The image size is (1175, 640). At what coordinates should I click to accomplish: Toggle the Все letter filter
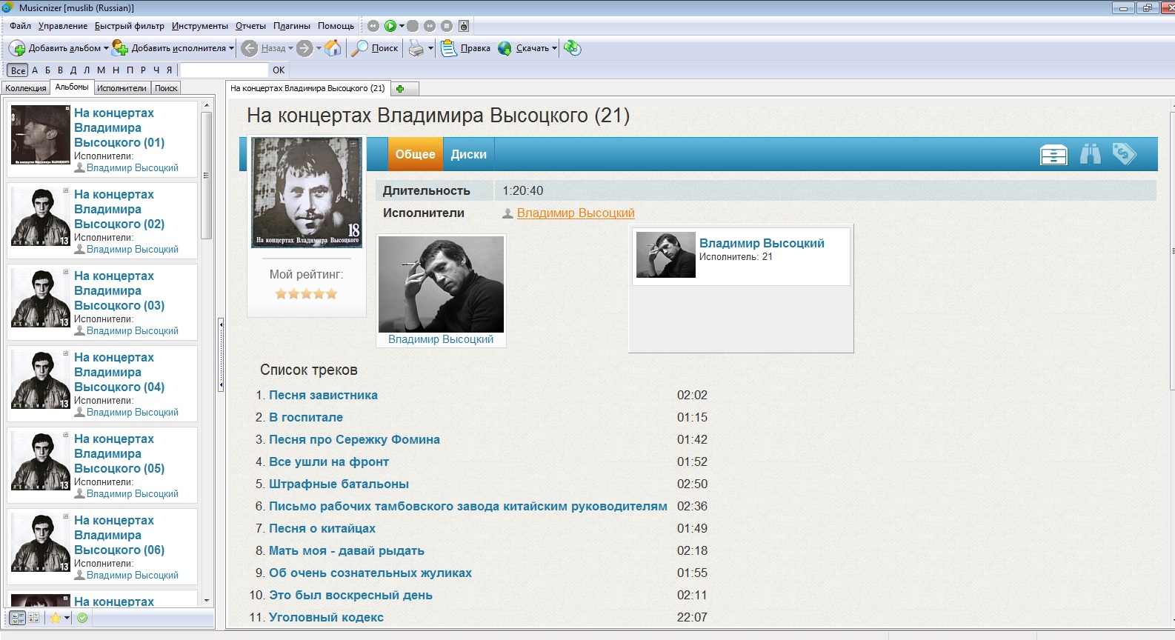18,70
